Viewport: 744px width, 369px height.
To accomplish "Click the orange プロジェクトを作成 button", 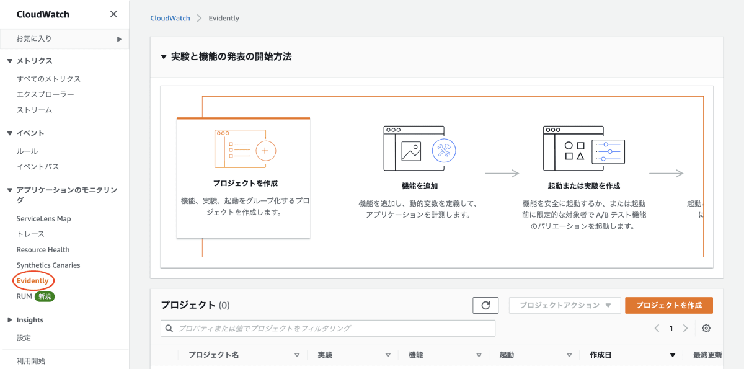I will click(669, 305).
